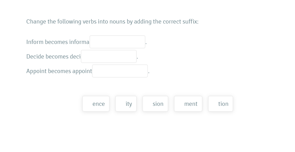295x152 pixels.
Task: Click the capitalized word "Inform"
Action: (35, 42)
